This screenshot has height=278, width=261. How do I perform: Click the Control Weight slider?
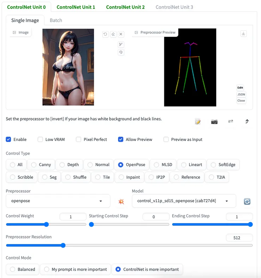[46, 224]
